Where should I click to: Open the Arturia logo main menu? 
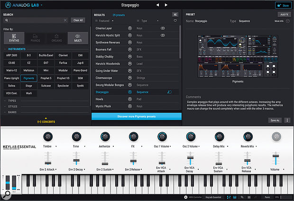point(23,5)
